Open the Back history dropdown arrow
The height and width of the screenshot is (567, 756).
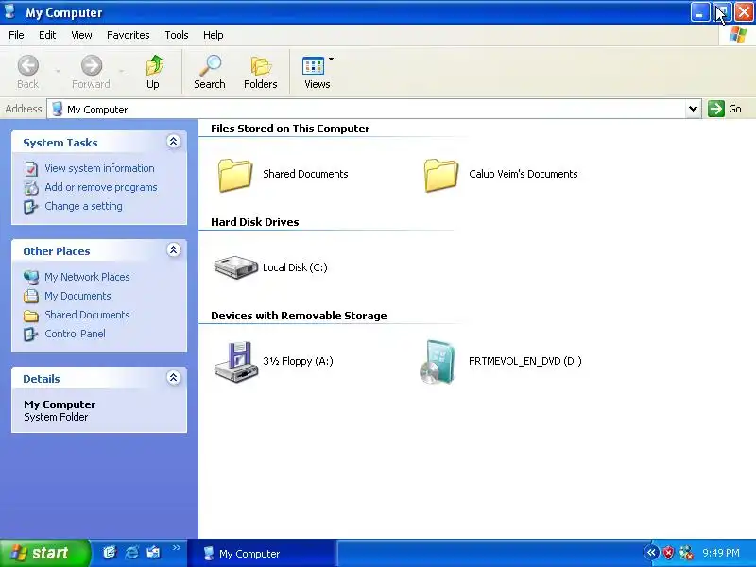[x=58, y=72]
